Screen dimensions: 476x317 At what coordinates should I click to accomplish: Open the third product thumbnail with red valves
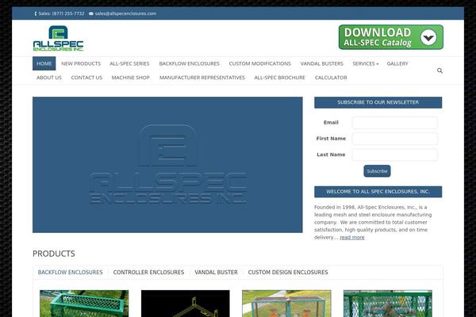coord(286,304)
